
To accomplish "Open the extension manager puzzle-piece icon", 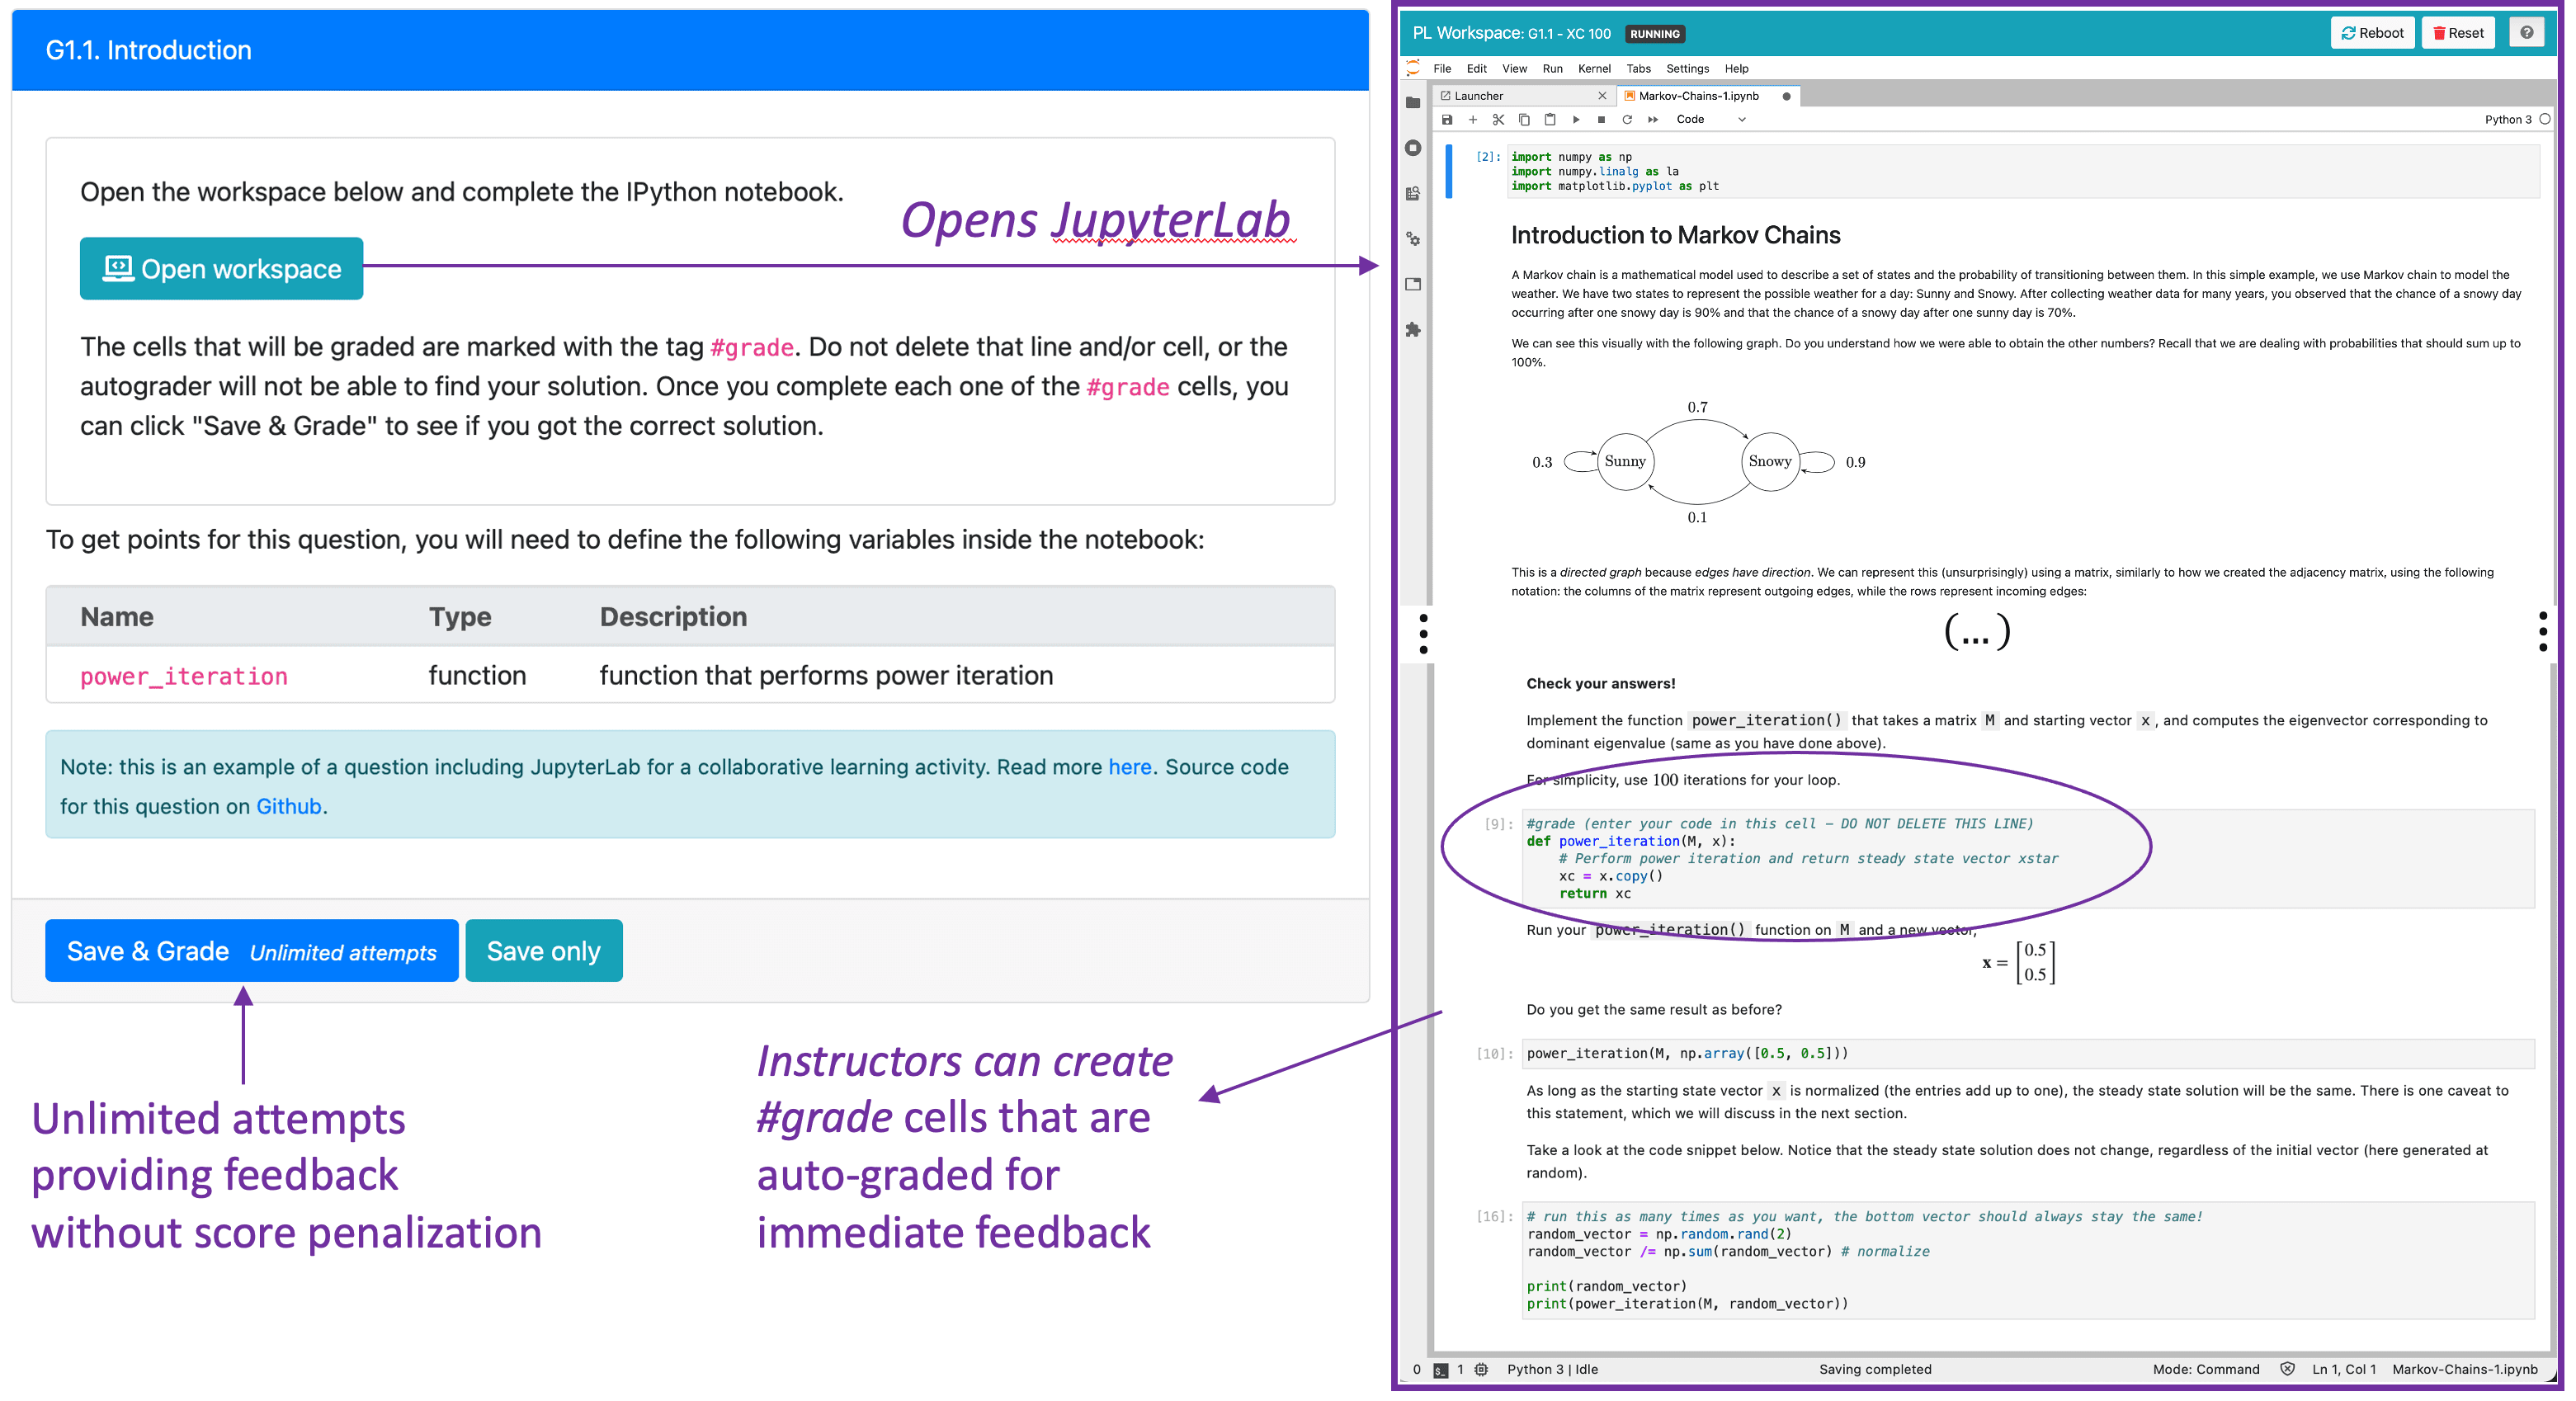I will (x=1412, y=329).
